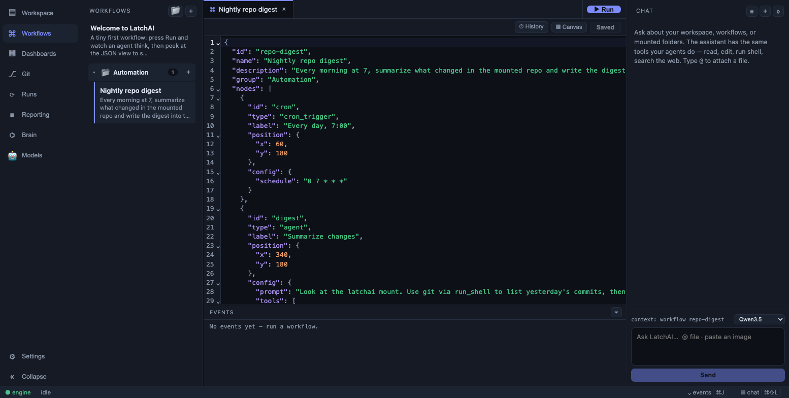Open the Welcome to LatchAI workflow
The height and width of the screenshot is (398, 789).
pos(142,41)
